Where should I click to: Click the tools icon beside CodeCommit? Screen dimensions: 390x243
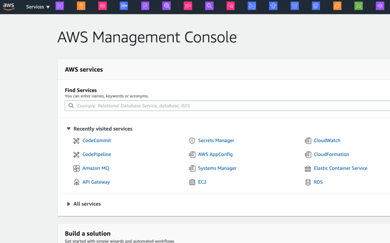coord(76,141)
